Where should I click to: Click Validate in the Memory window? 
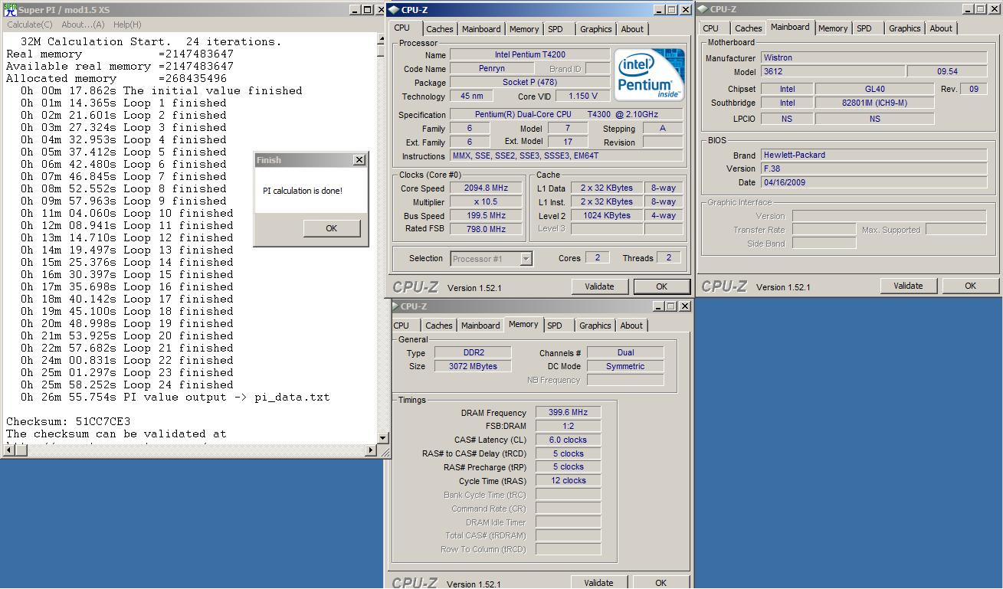pyautogui.click(x=598, y=582)
